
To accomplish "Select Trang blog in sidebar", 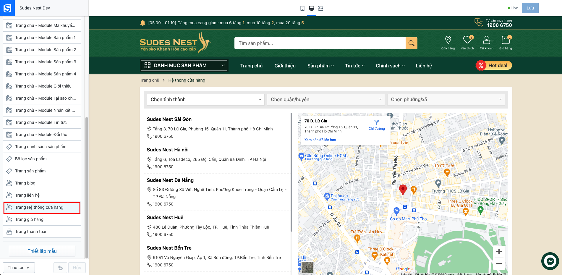I will tap(42, 183).
